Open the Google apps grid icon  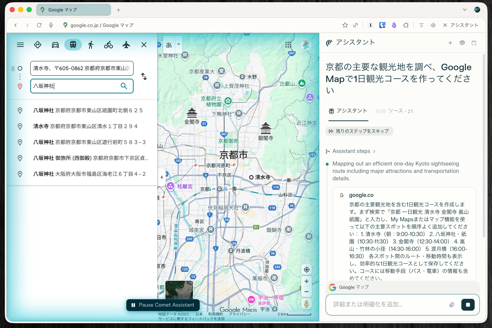click(288, 45)
